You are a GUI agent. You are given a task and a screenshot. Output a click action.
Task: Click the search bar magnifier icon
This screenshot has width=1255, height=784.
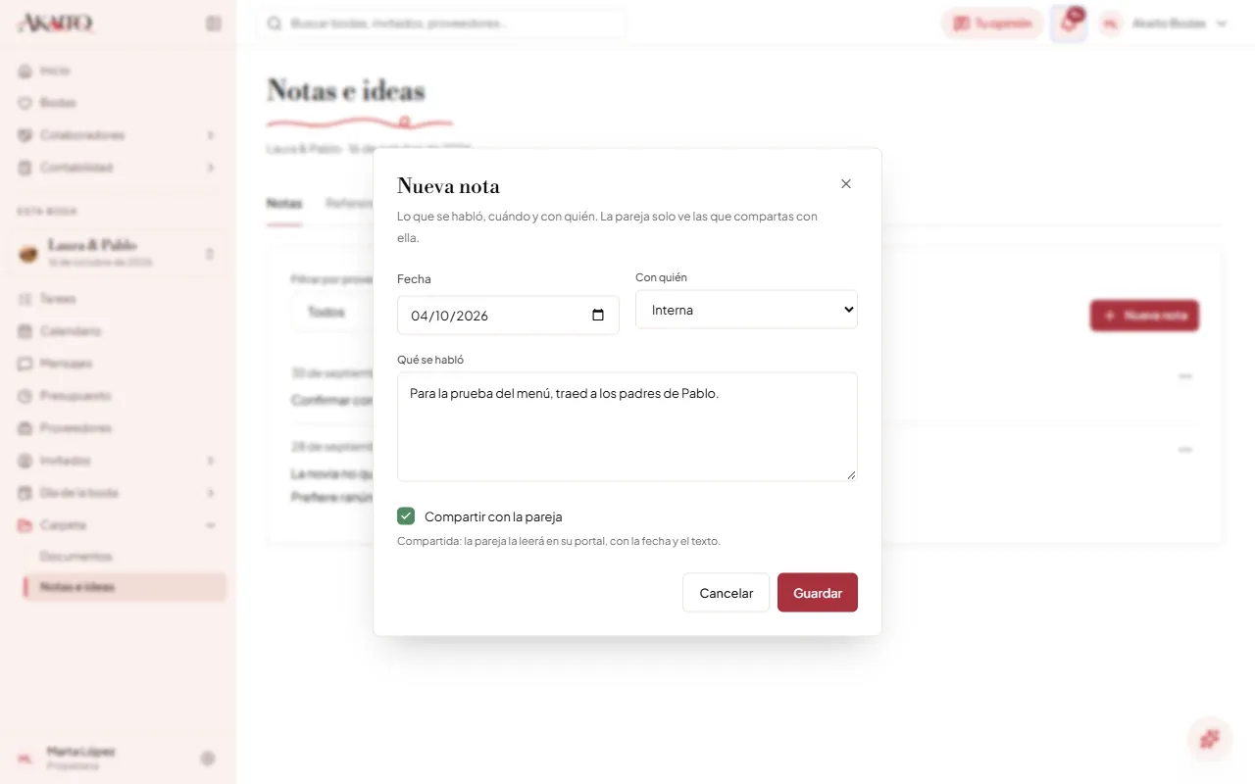(275, 24)
